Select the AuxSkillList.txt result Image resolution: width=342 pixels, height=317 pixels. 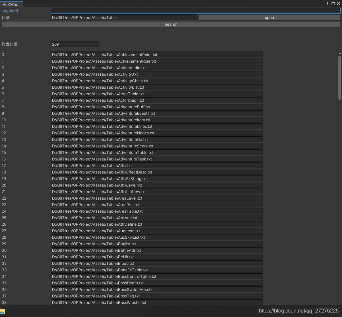157,237
